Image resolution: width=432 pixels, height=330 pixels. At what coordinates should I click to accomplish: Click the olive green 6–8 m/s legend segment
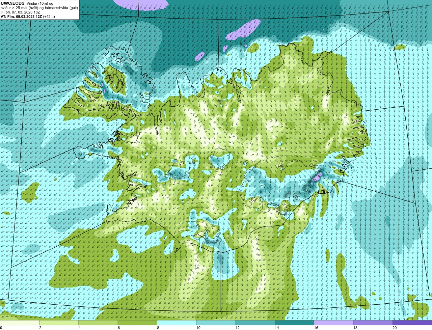click(137, 323)
